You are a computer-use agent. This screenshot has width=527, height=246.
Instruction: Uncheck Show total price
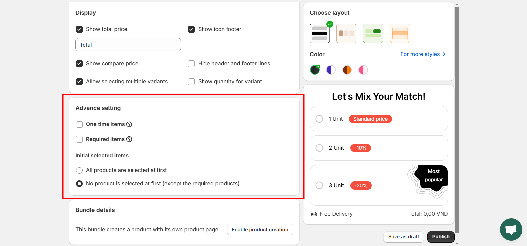(x=79, y=29)
